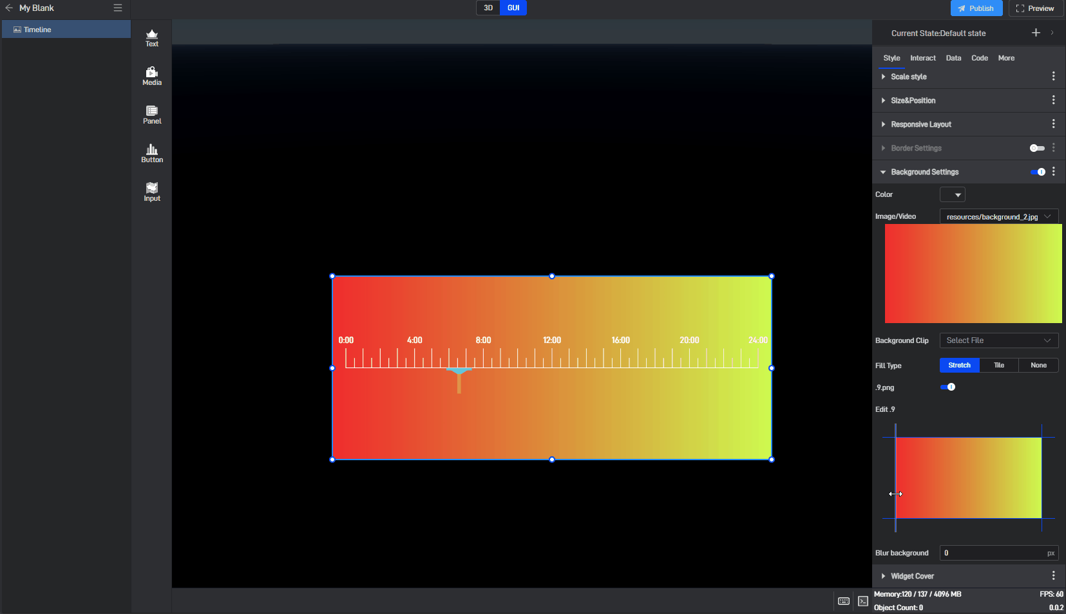Image resolution: width=1066 pixels, height=614 pixels.
Task: Select the Text widget tool
Action: tap(152, 38)
